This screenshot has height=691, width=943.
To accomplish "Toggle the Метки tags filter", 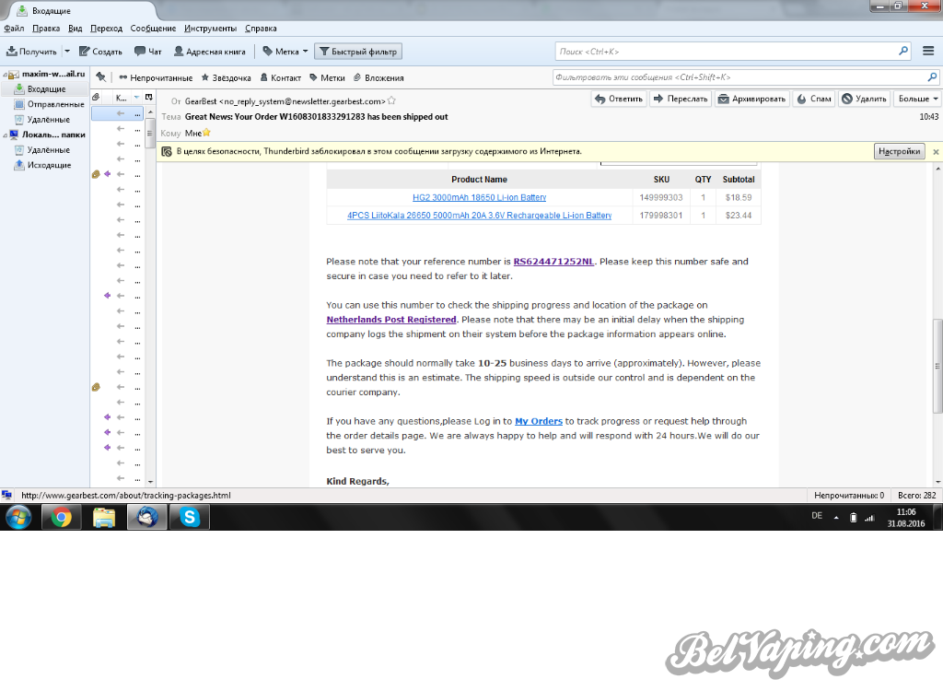I will [x=327, y=77].
